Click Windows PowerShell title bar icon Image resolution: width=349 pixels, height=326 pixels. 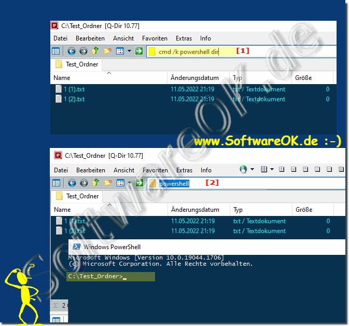pyautogui.click(x=77, y=247)
